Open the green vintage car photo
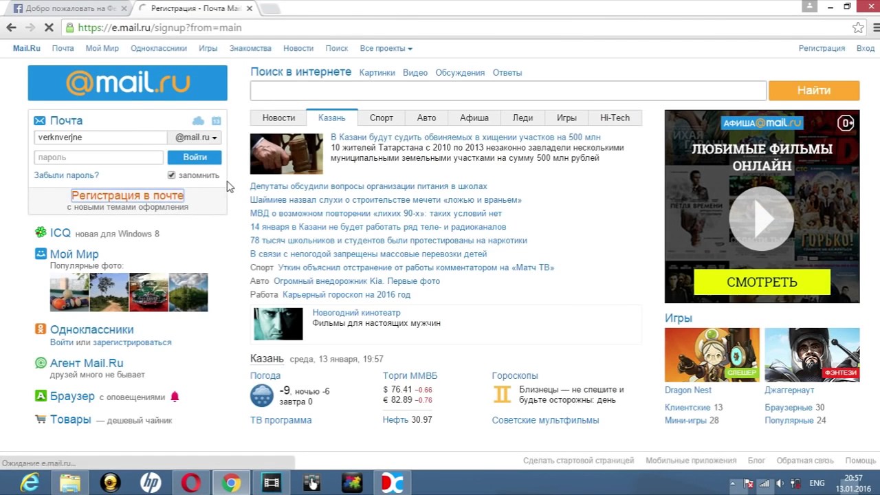 pyautogui.click(x=148, y=292)
